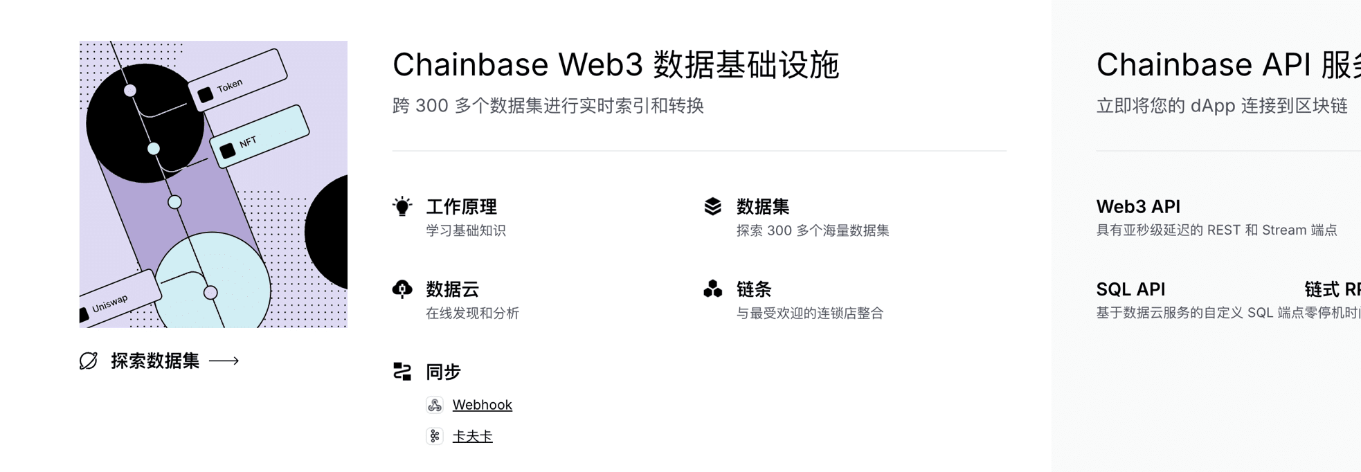The width and height of the screenshot is (1361, 472).
Task: Click the lightbulb icon beside 工作原理
Action: (402, 206)
